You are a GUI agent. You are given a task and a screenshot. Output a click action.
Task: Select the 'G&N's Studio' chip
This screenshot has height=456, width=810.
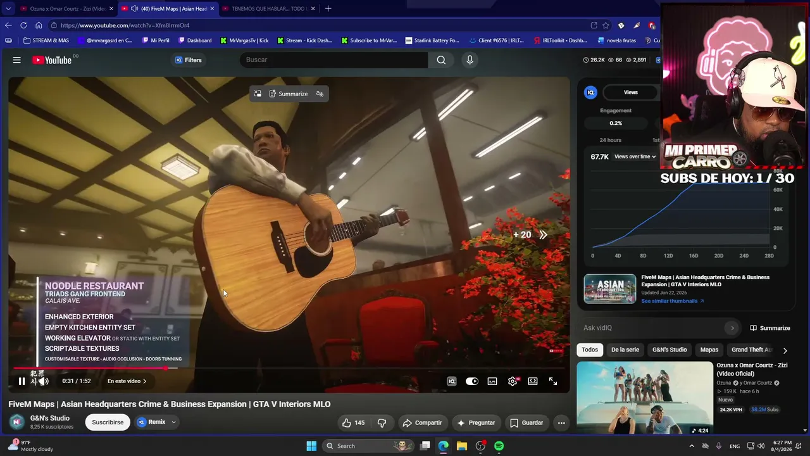670,350
